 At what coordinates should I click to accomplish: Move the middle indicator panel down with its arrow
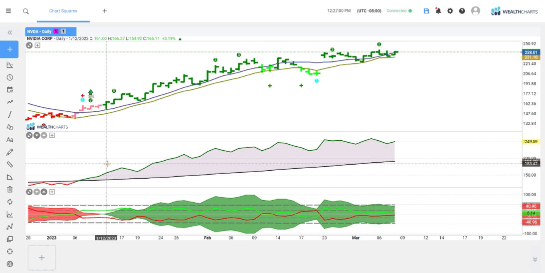coord(36,135)
